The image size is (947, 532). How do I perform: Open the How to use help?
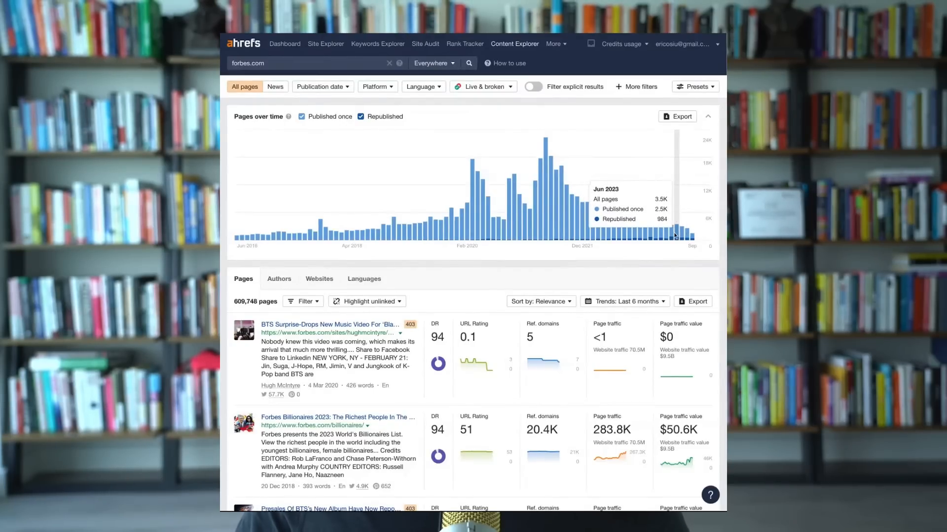pos(505,63)
